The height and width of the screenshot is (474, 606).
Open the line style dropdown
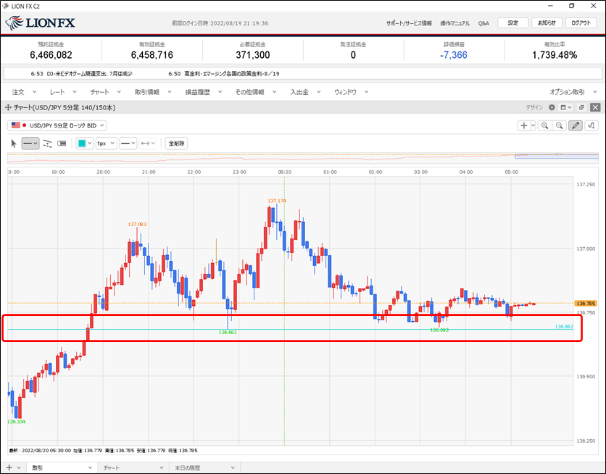tap(128, 144)
